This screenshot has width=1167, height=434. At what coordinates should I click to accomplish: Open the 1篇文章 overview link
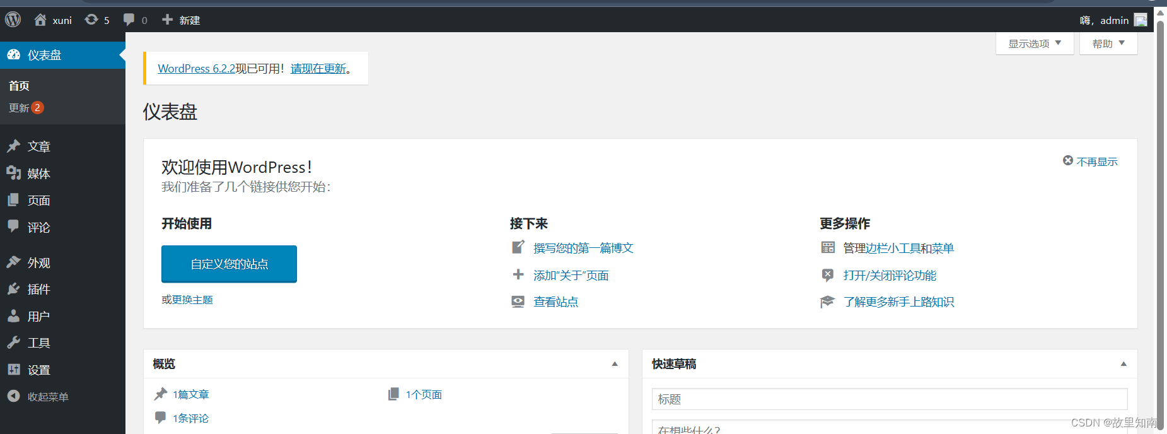pyautogui.click(x=191, y=394)
